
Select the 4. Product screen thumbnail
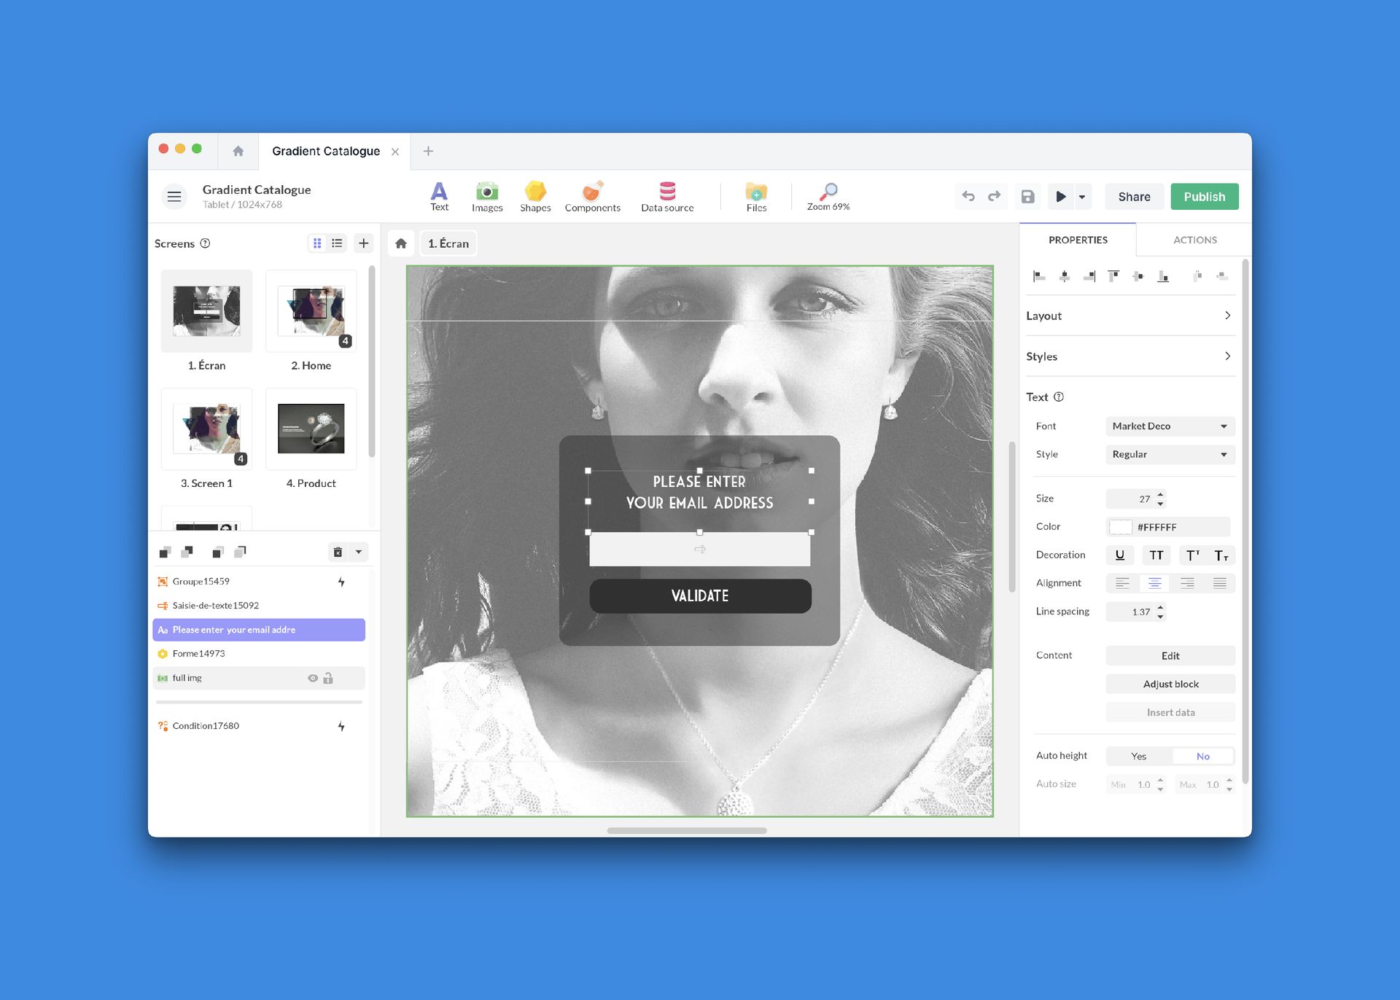pyautogui.click(x=311, y=429)
